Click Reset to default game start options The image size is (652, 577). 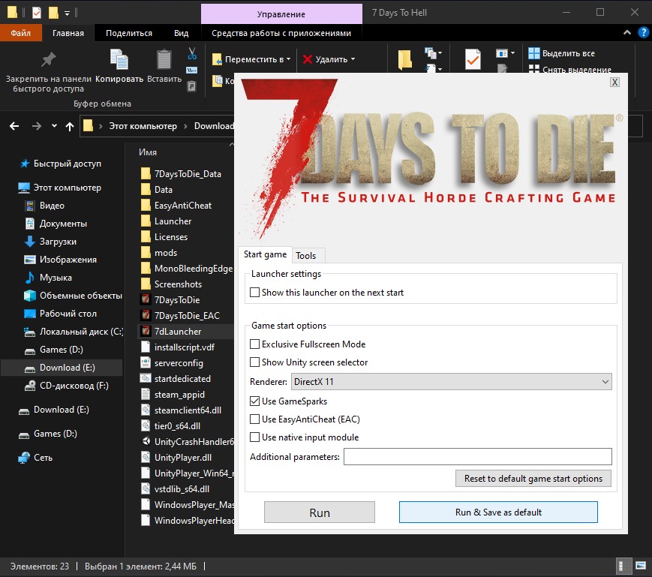[x=533, y=479]
